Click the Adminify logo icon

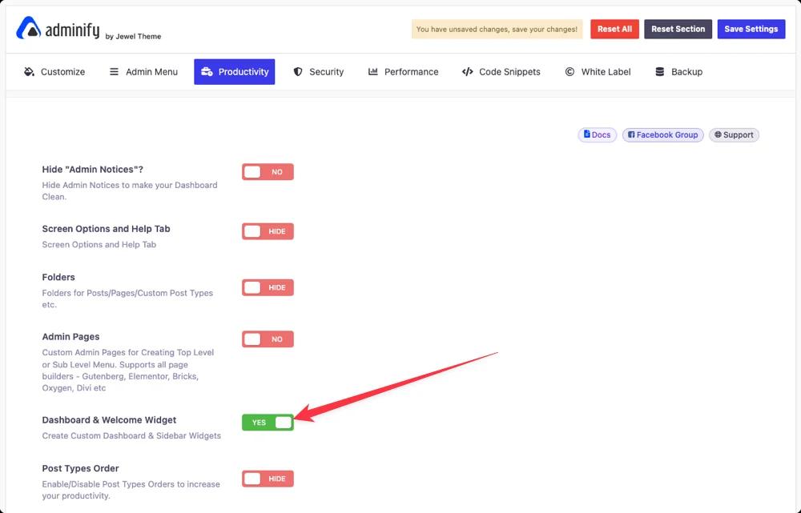(28, 28)
